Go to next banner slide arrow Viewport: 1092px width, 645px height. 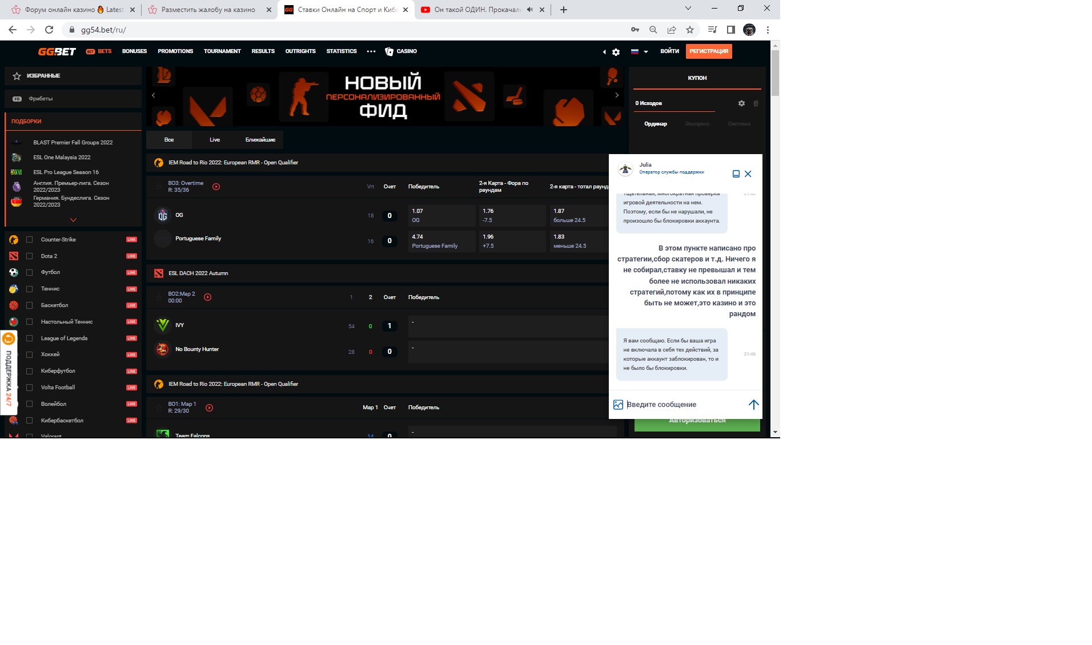pyautogui.click(x=617, y=95)
